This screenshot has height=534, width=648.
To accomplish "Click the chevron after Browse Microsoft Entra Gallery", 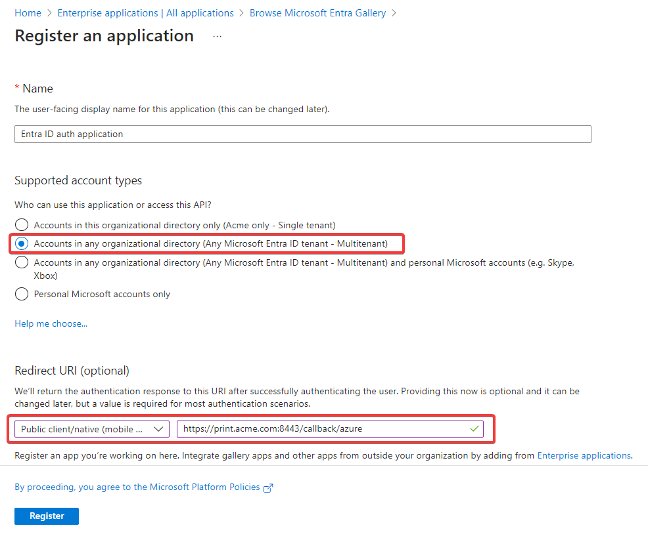I will [x=394, y=13].
